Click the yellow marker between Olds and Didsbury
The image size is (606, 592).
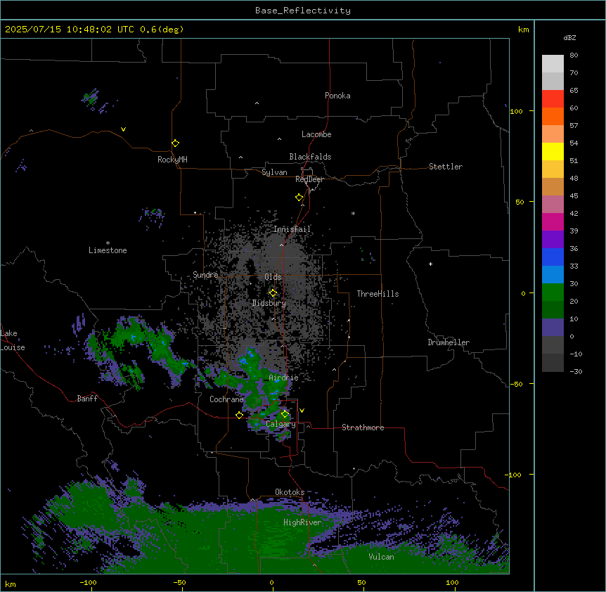273,293
